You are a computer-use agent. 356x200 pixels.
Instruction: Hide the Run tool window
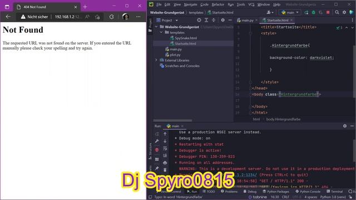pyautogui.click(x=352, y=126)
